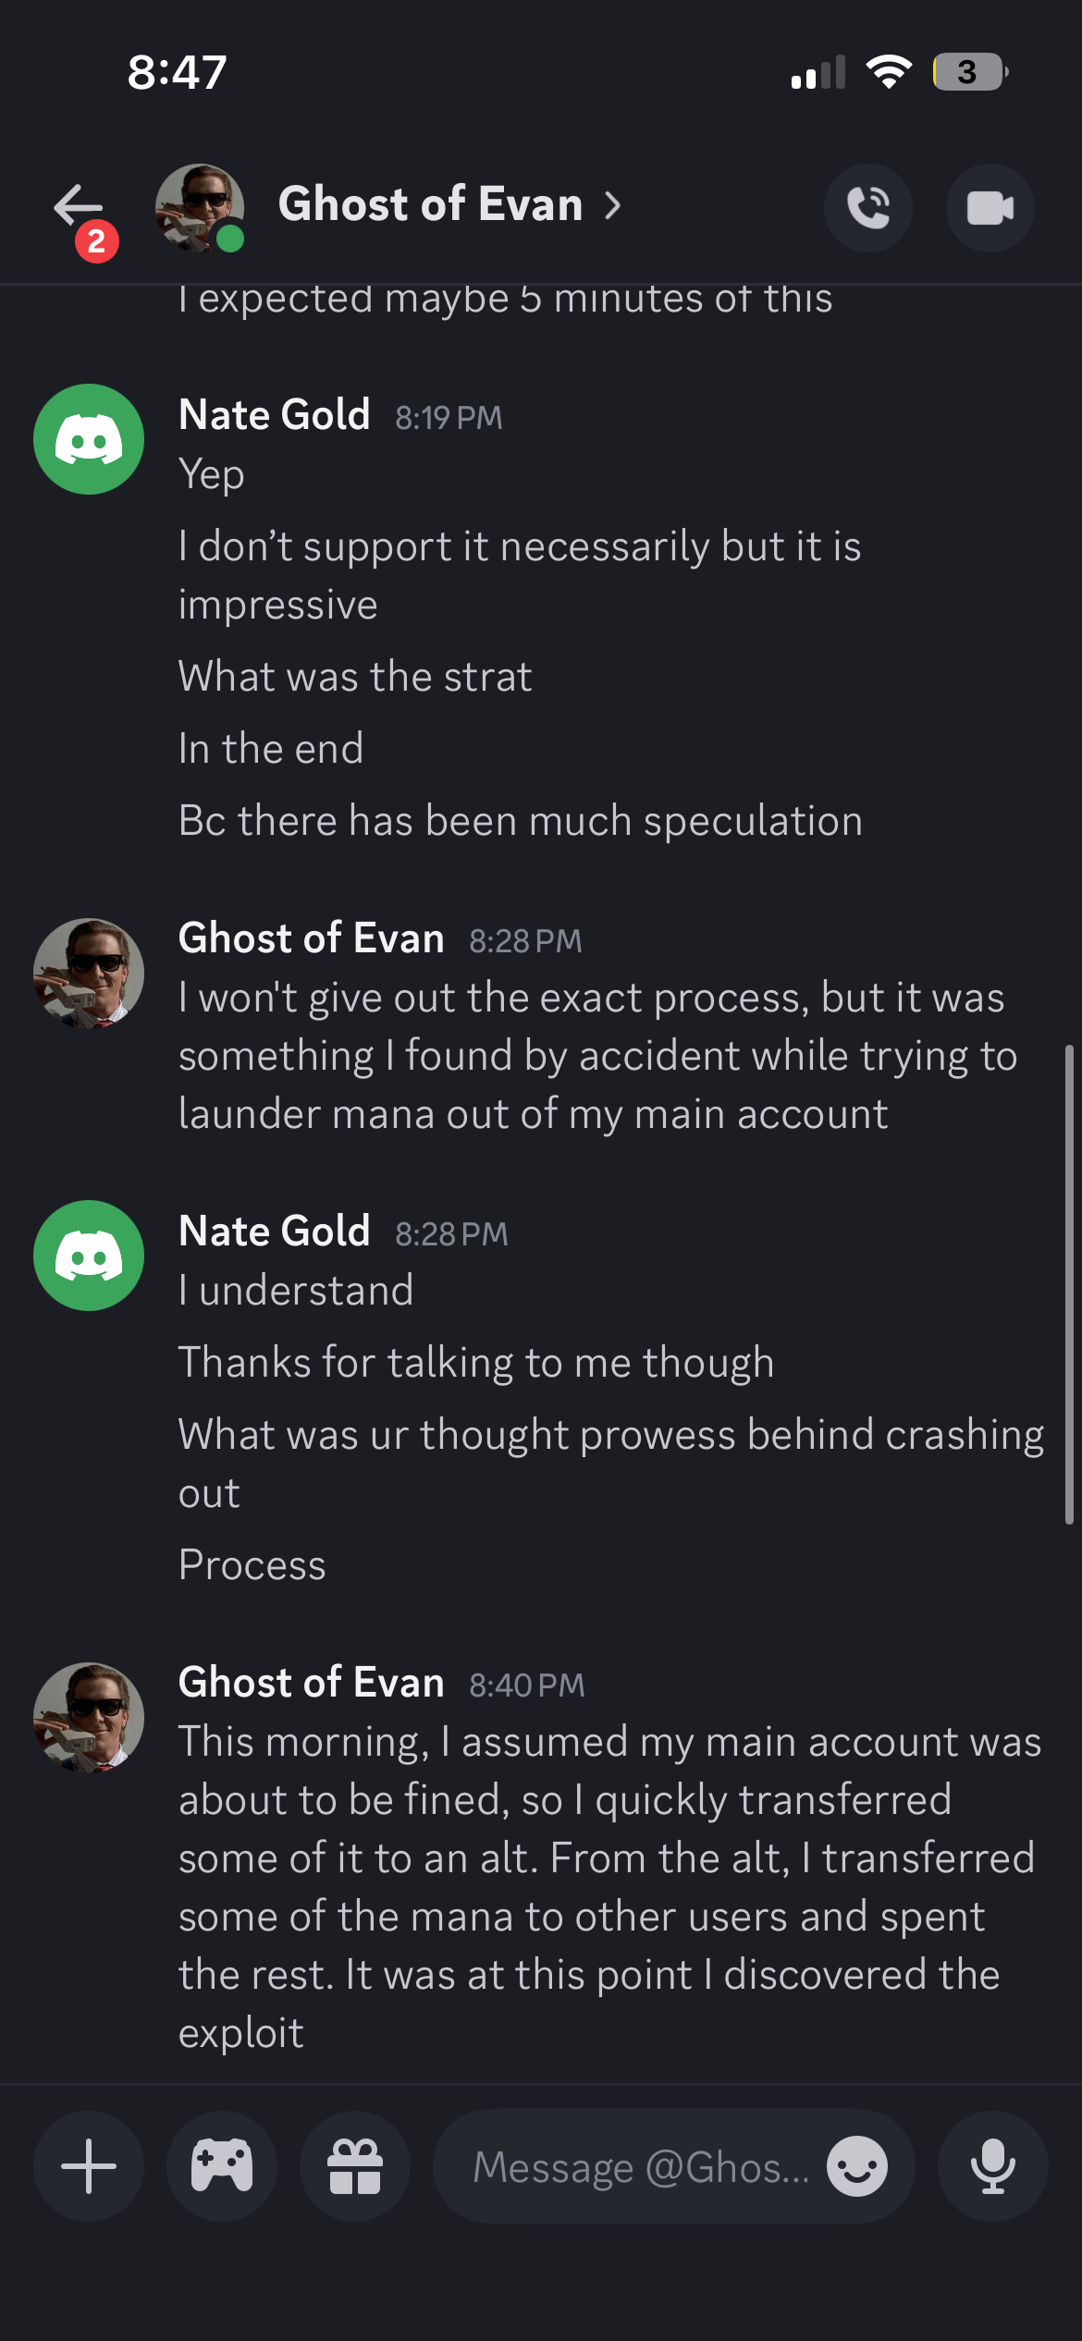Tap the Wi-Fi status bar icon
Screen dimensions: 1082x2341
[x=888, y=72]
